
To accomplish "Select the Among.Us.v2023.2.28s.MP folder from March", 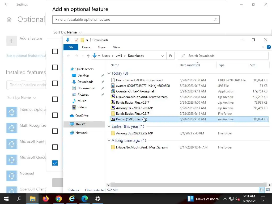I will pos(134,133).
